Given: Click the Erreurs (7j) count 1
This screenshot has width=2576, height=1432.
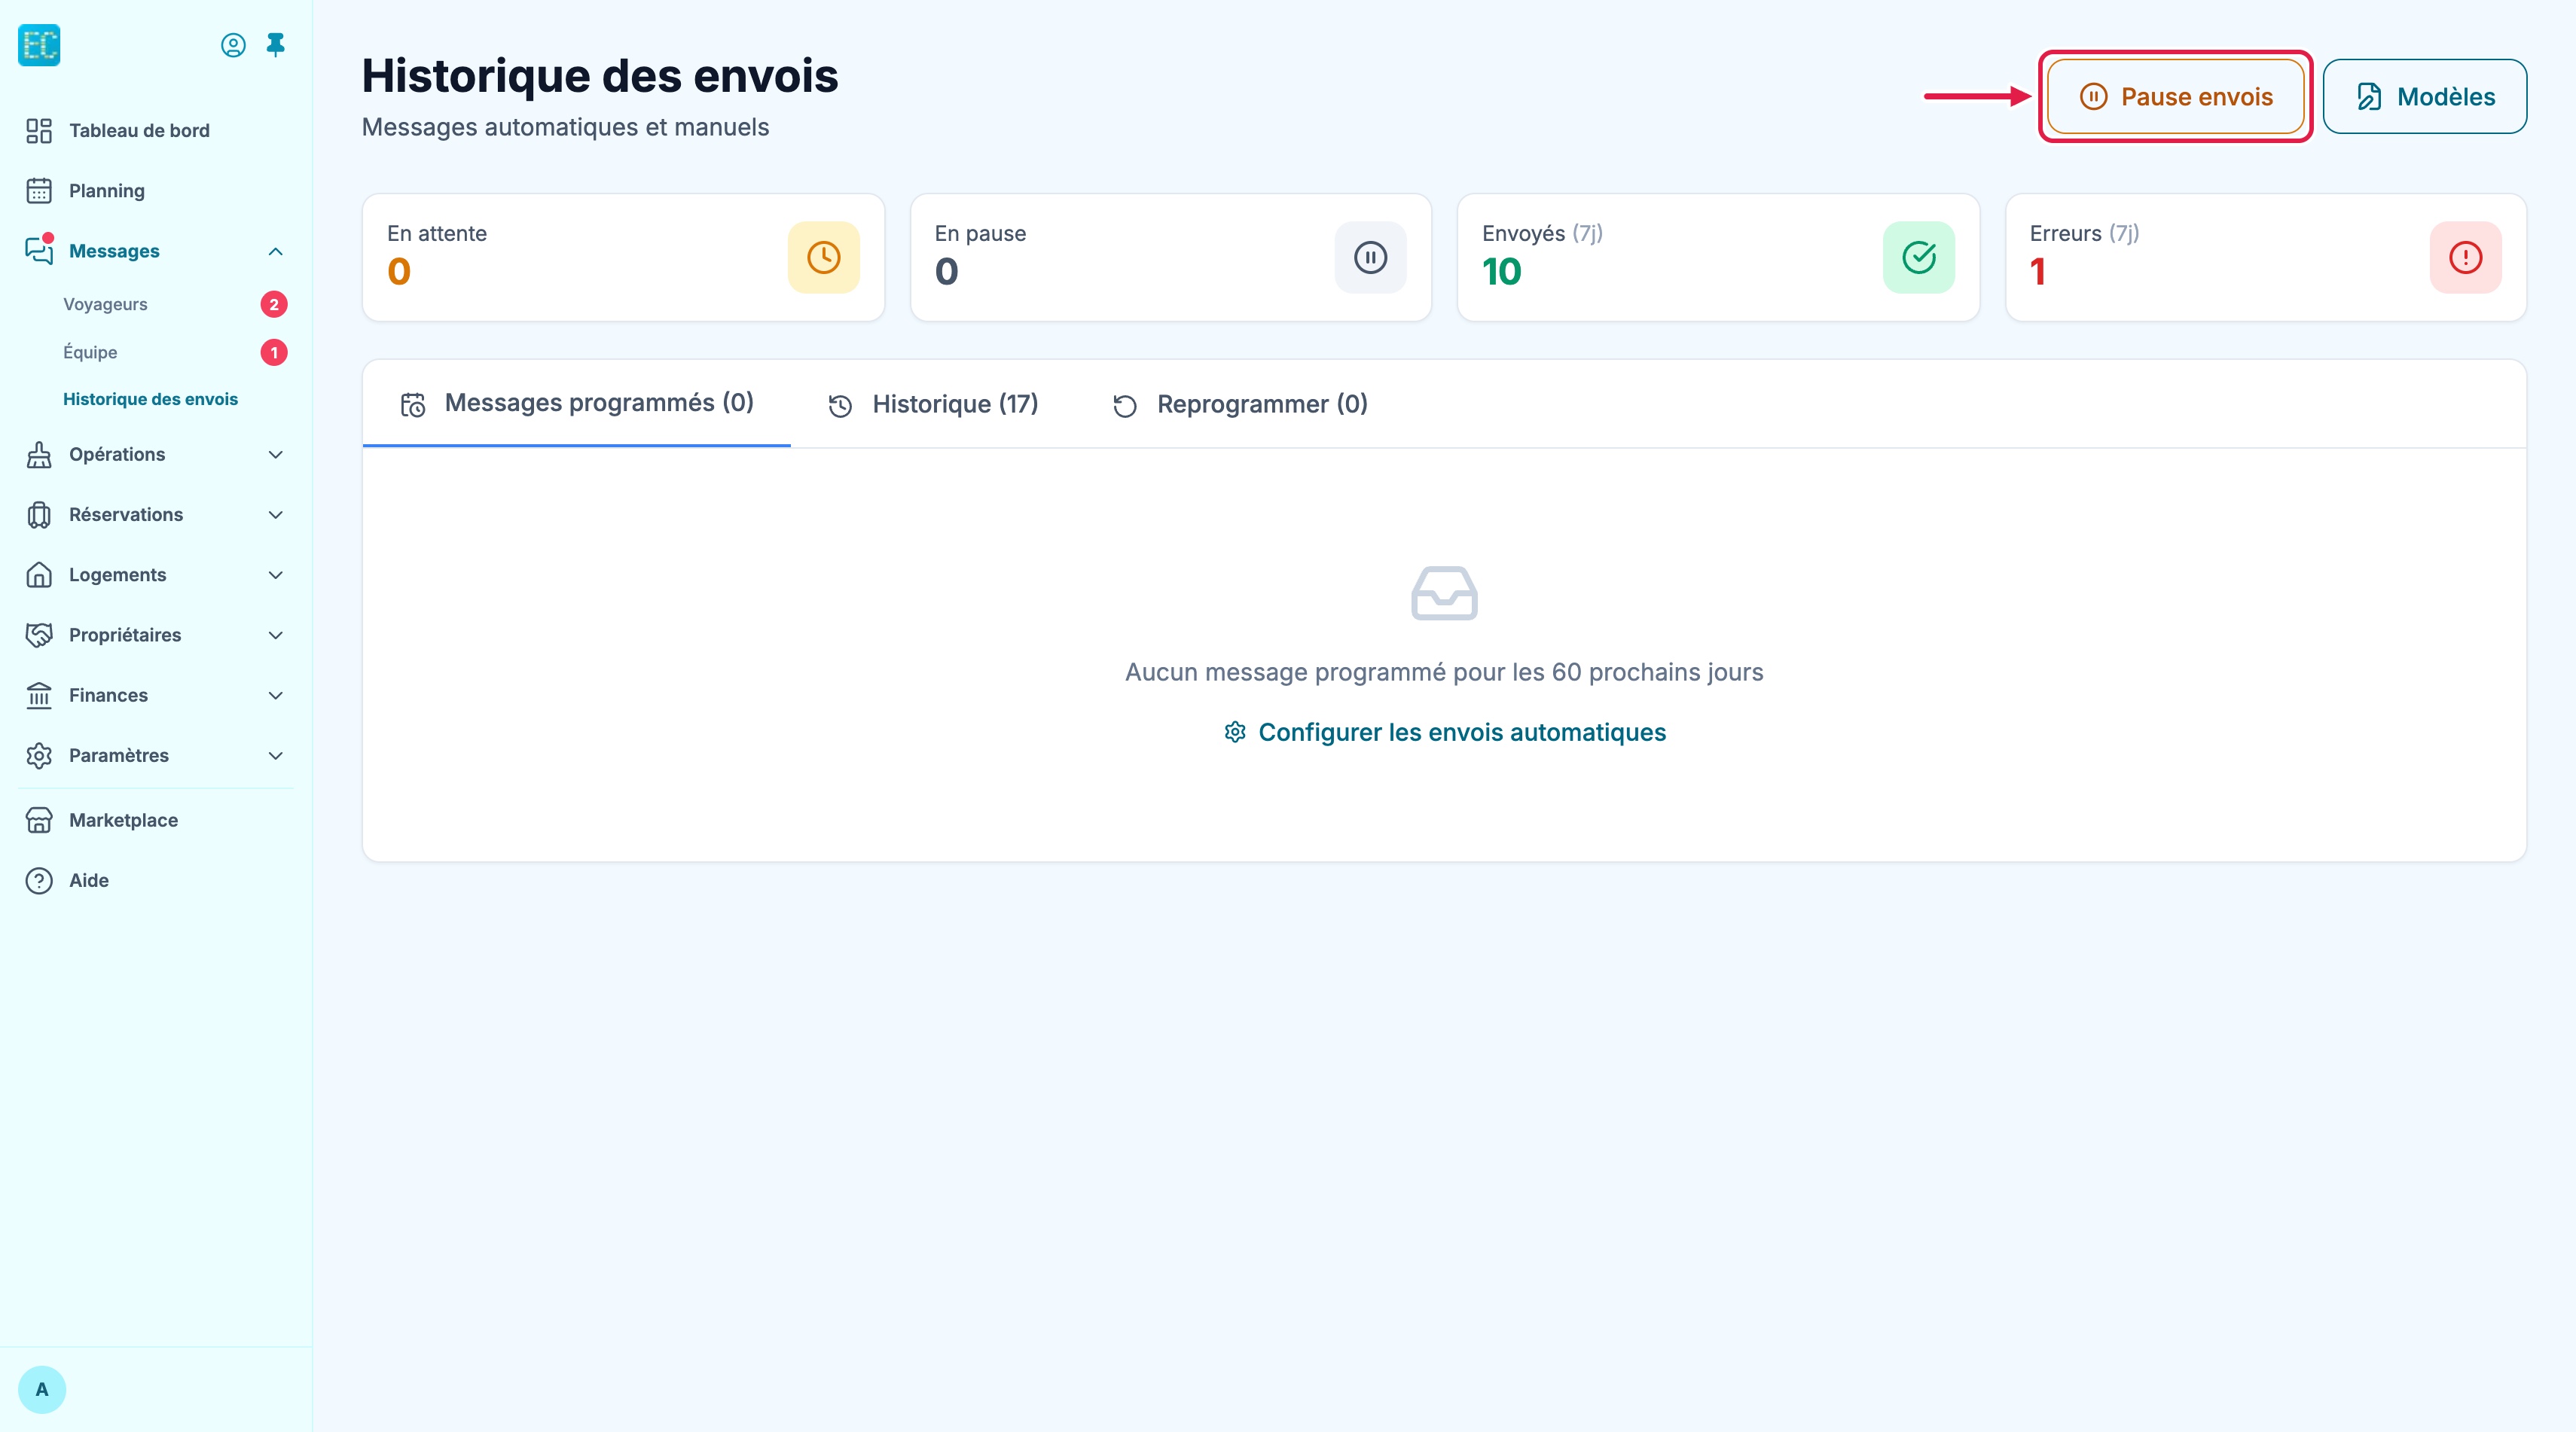Looking at the screenshot, I should pos(2038,272).
